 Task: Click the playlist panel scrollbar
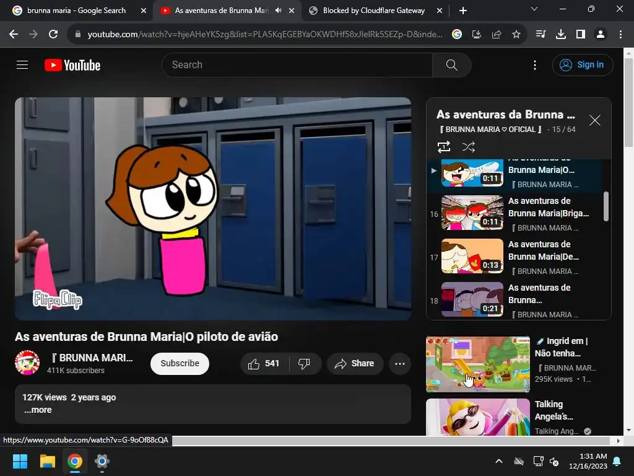tap(606, 206)
